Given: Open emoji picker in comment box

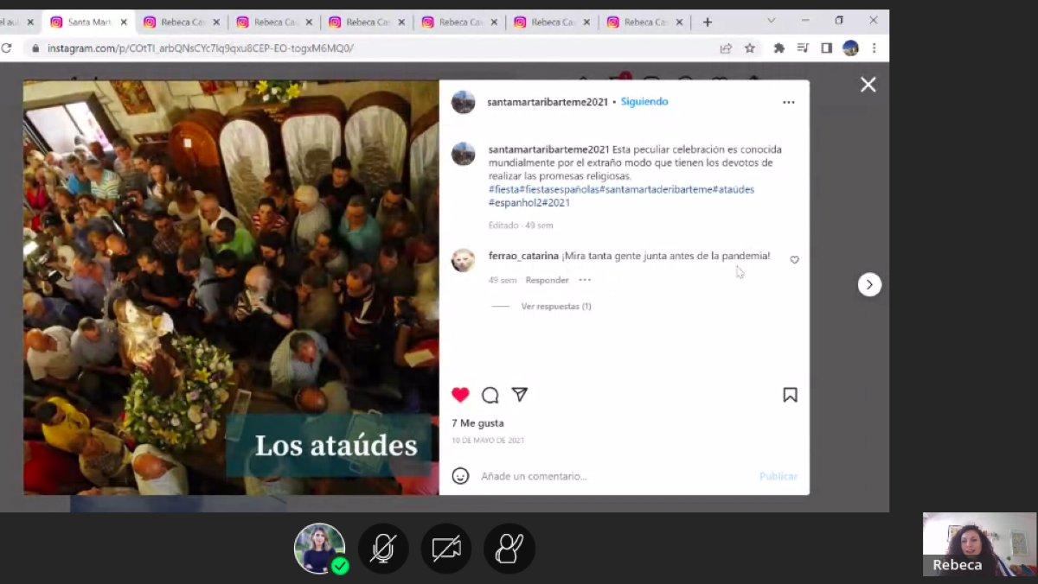Looking at the screenshot, I should (461, 476).
